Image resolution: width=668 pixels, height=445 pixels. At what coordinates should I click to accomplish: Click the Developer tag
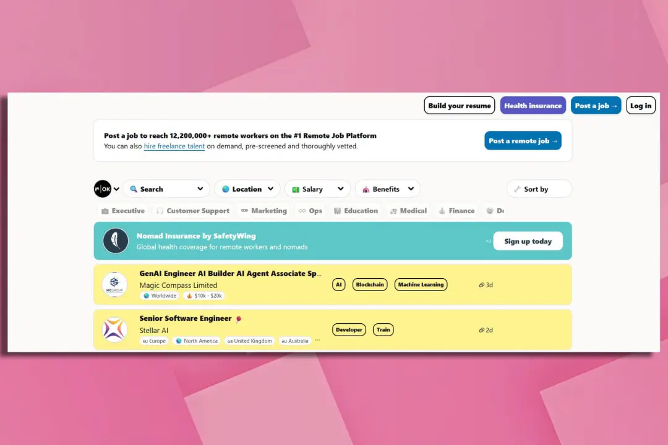(349, 329)
